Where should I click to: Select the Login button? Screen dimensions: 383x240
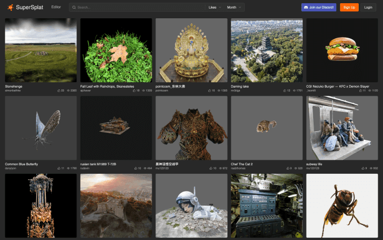[368, 8]
